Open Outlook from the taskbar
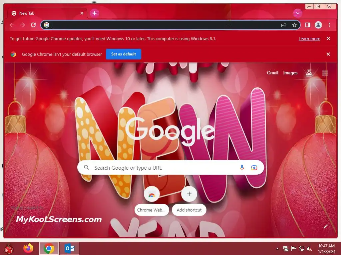This screenshot has height=255, width=341. tap(70, 248)
